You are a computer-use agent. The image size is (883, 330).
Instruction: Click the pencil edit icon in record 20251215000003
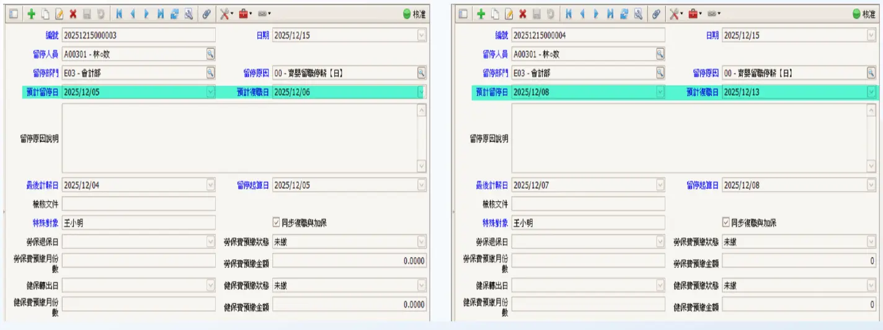point(60,14)
